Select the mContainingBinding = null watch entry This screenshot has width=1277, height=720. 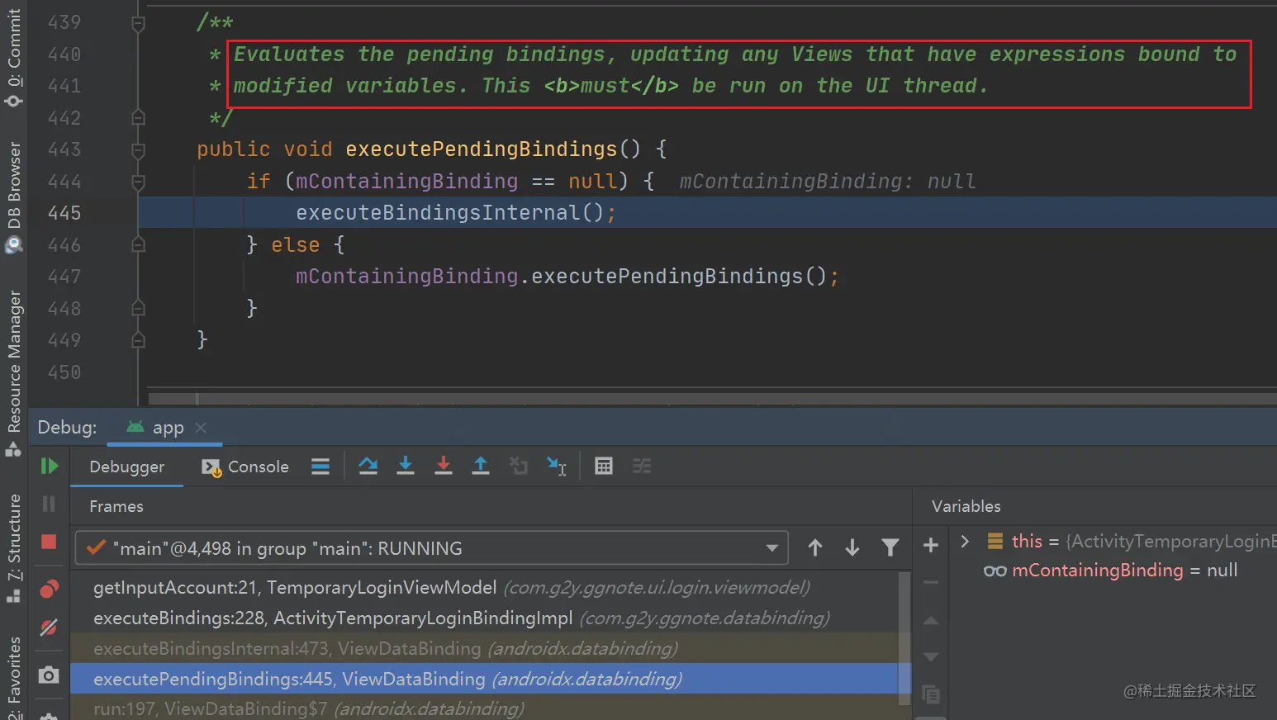click(x=1111, y=571)
